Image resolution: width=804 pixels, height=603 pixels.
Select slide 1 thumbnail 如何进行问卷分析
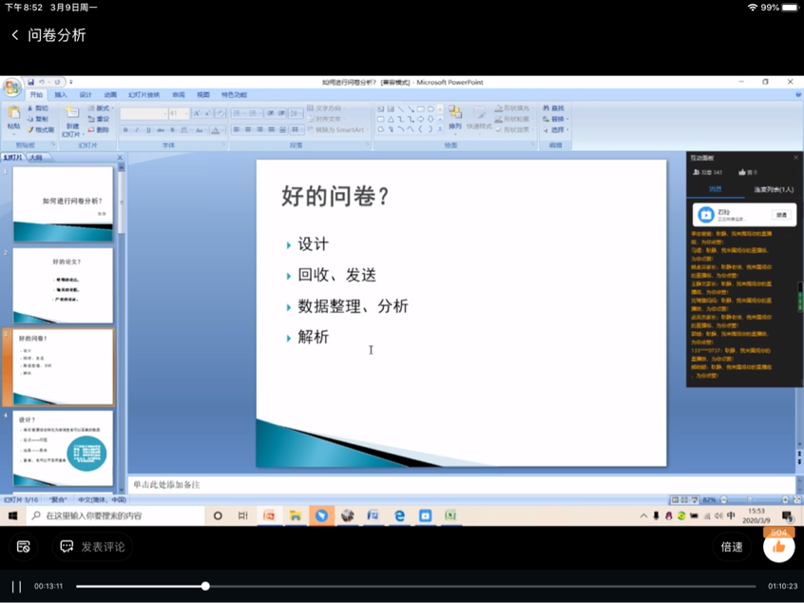(x=63, y=203)
